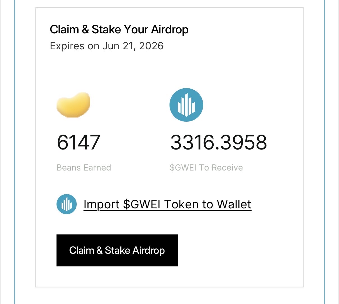This screenshot has width=339, height=304.
Task: Click the word Import in the underlined link
Action: point(101,204)
